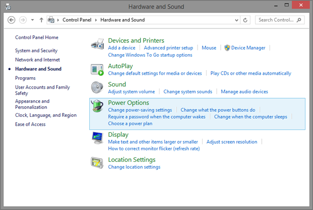Open User Accounts and Family Safety
Screen dimensions: 313x210
[x=43, y=90]
